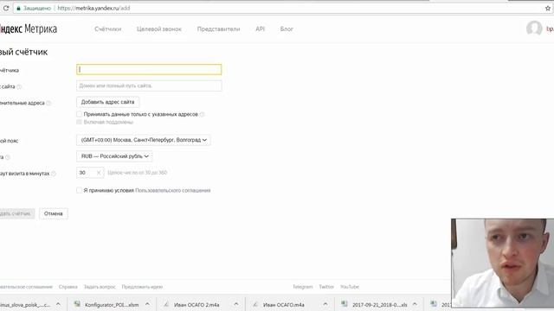
Task: Accept the Я принимаю условия checkbox
Action: [79, 190]
